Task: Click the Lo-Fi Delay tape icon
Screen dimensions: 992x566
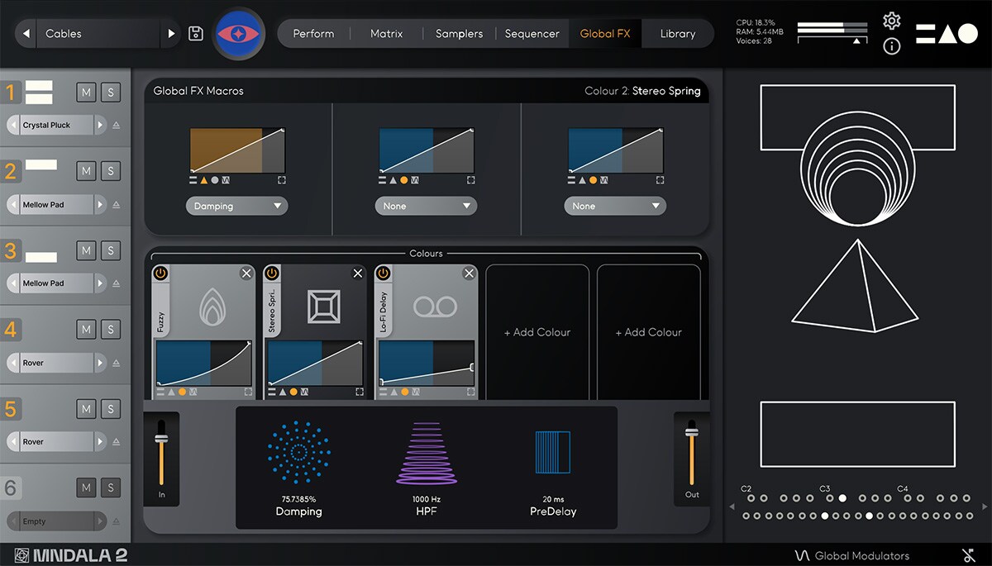Action: pyautogui.click(x=434, y=308)
